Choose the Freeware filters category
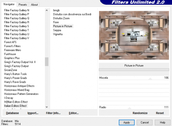This screenshot has height=126, width=172. tap(13, 50)
